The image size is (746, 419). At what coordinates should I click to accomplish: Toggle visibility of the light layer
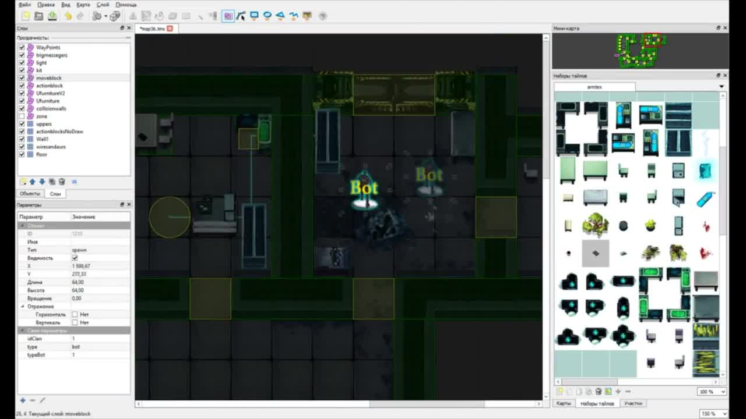point(22,62)
